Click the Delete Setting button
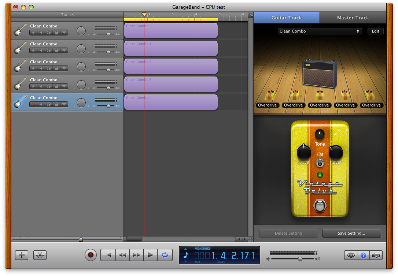 coord(288,233)
